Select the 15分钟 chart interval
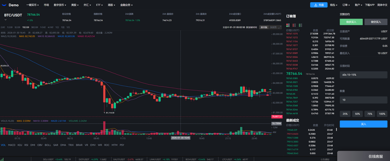This screenshot has width=390, height=161. pyautogui.click(x=26, y=27)
